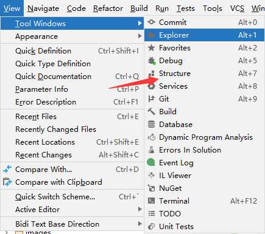Select Recent Files entry
The height and width of the screenshot is (234, 265).
tap(72, 117)
